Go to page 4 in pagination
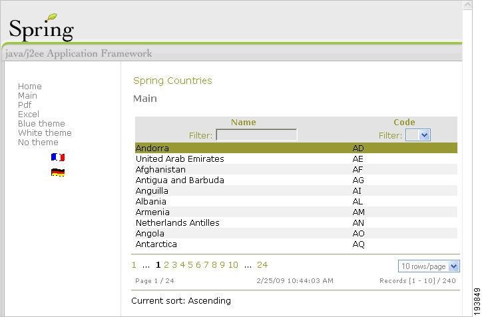This screenshot has width=482, height=317. (182, 265)
